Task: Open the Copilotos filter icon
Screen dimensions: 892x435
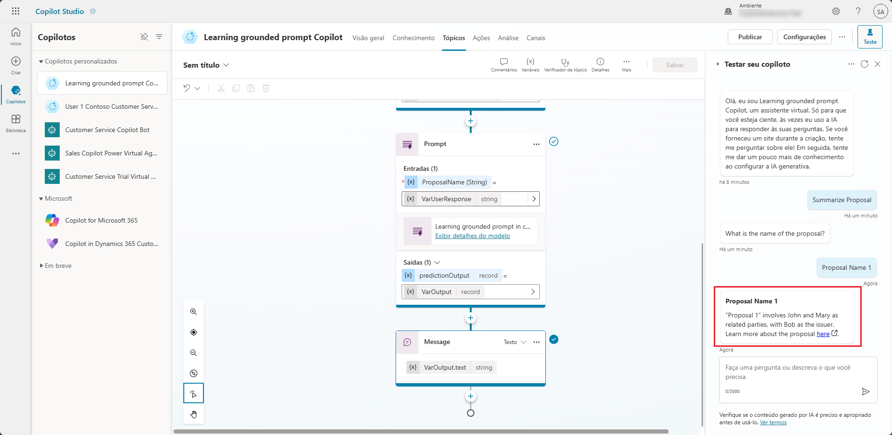Action: pyautogui.click(x=159, y=37)
